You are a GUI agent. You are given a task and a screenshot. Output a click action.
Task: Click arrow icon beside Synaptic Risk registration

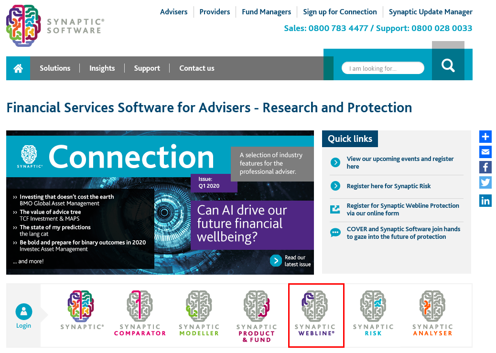(x=335, y=186)
